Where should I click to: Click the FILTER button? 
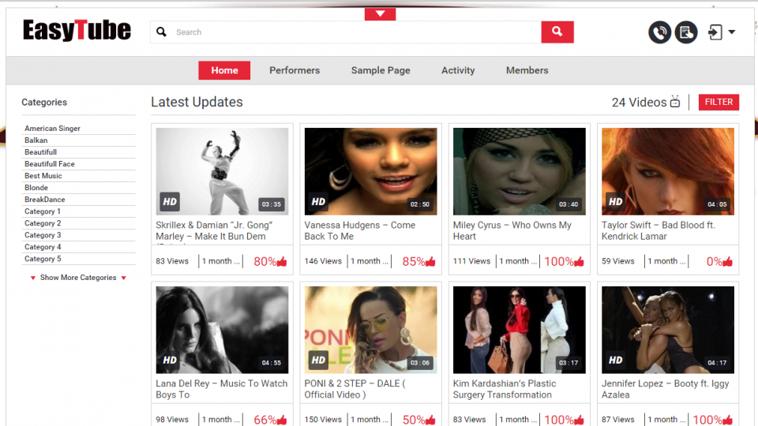click(x=719, y=102)
